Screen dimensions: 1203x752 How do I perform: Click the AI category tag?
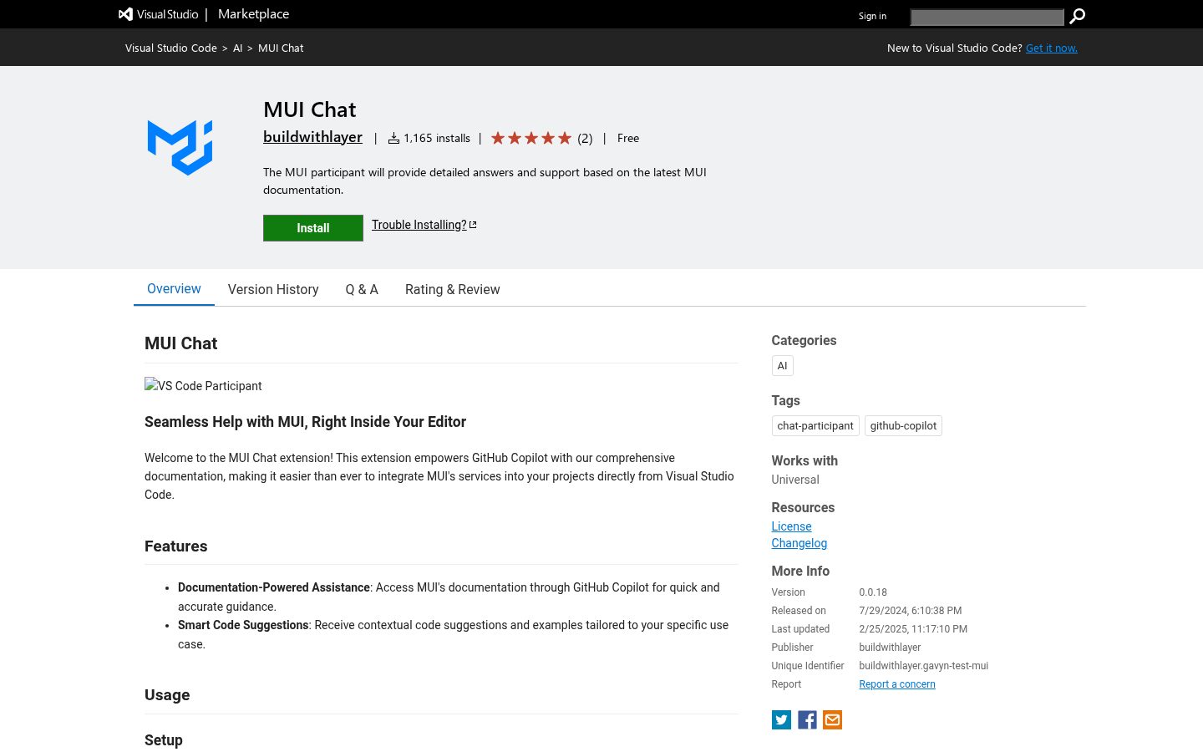[x=782, y=366]
